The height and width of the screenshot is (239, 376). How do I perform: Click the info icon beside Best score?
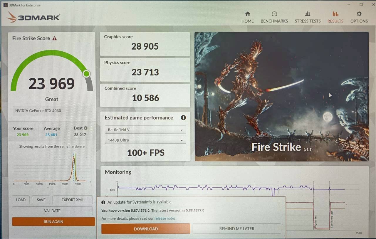[x=85, y=128]
